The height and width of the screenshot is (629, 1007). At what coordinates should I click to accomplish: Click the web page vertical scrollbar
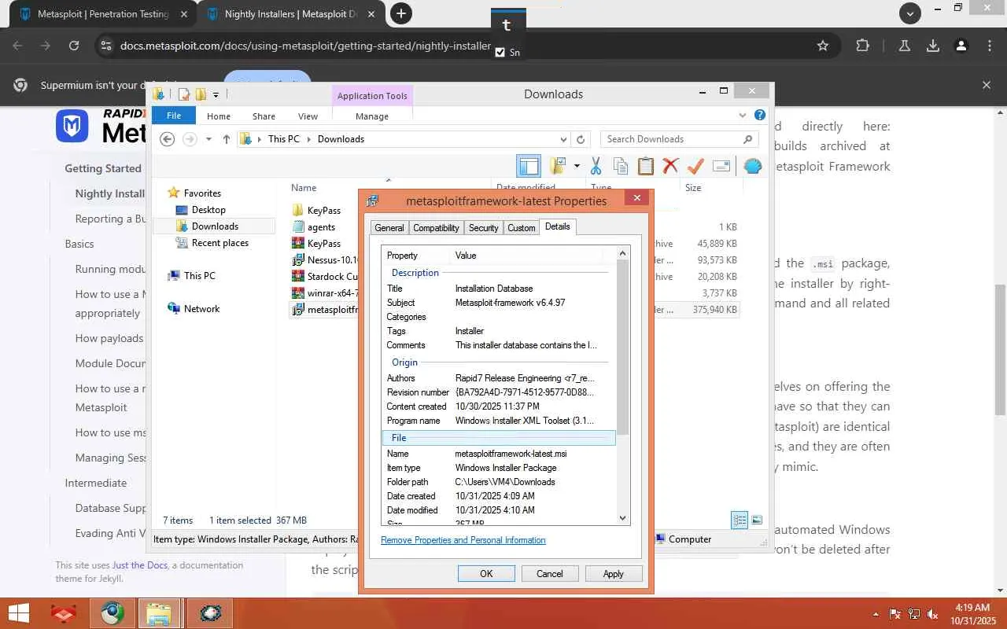pos(1001,348)
